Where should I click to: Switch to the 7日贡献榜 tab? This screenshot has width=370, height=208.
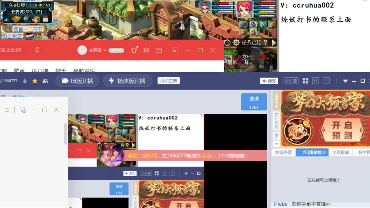(x=312, y=152)
